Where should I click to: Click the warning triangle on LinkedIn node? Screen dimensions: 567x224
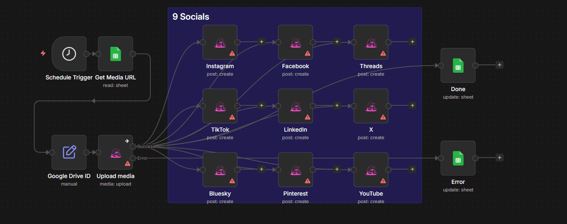coord(307,117)
